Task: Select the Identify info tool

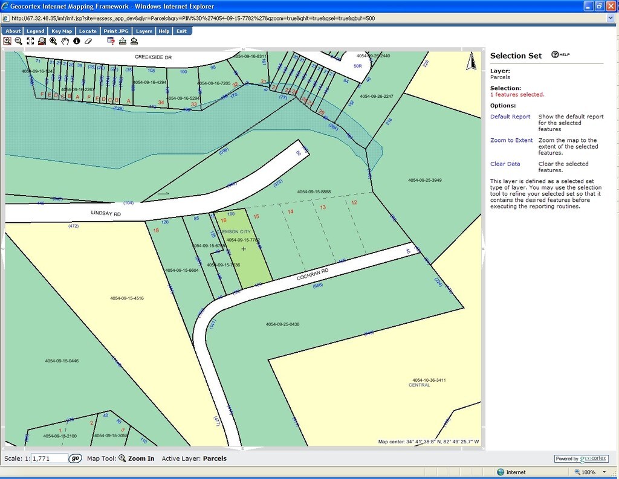Action: tap(77, 41)
